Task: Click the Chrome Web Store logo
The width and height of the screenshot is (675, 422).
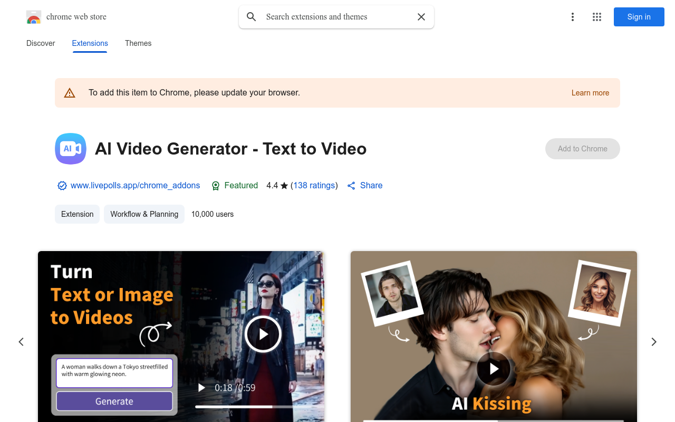Action: (x=34, y=17)
